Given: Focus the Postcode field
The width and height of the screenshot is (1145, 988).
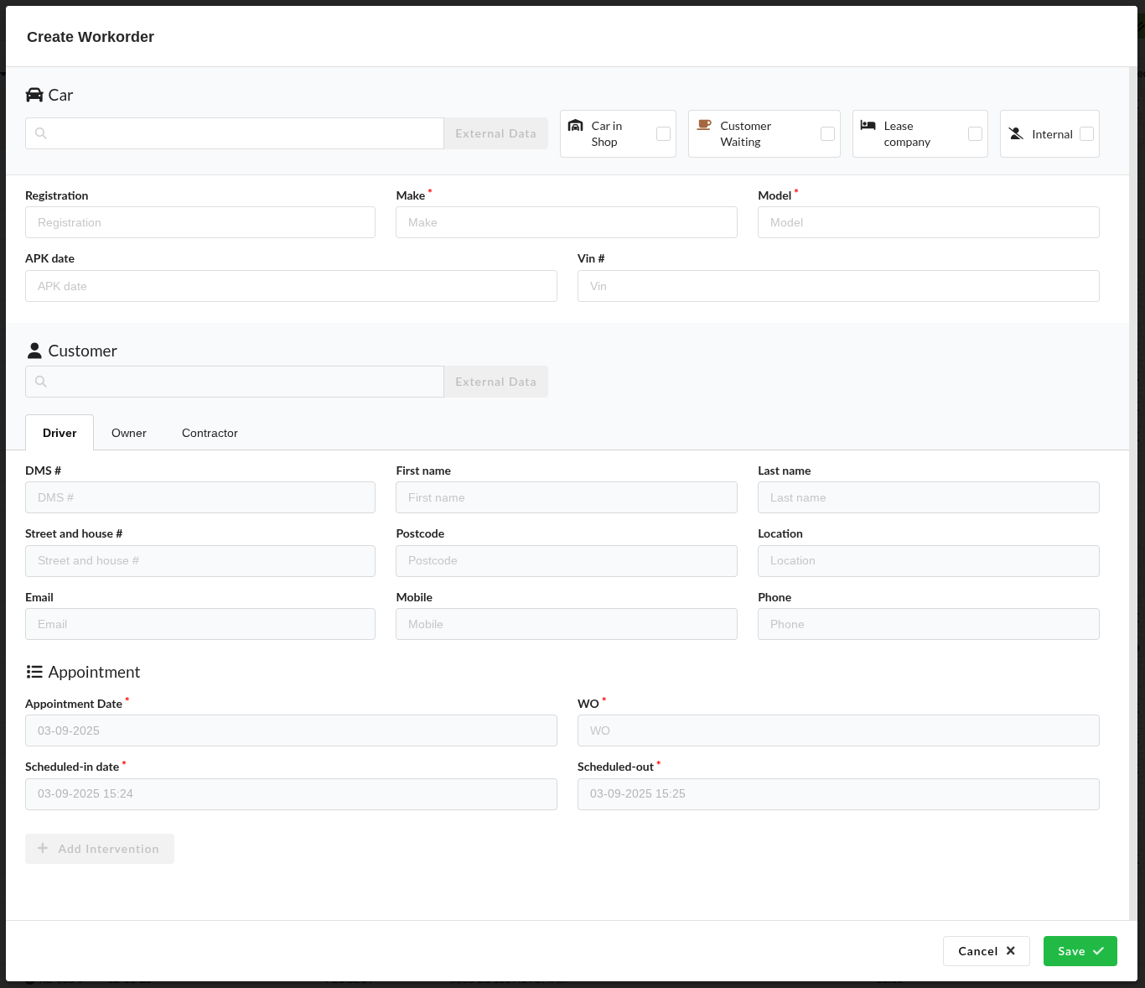Looking at the screenshot, I should point(567,561).
